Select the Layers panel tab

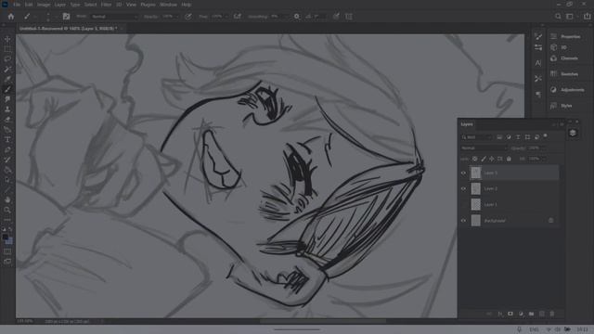[x=467, y=124]
